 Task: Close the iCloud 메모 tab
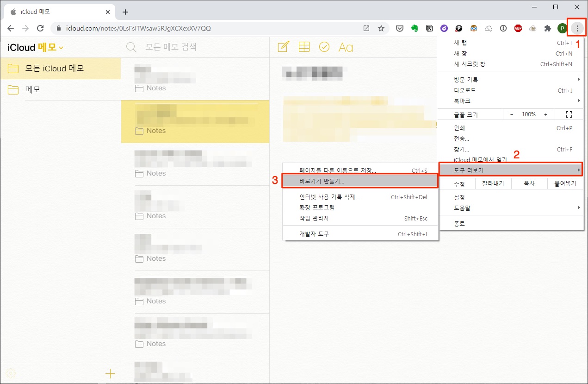[x=107, y=12]
